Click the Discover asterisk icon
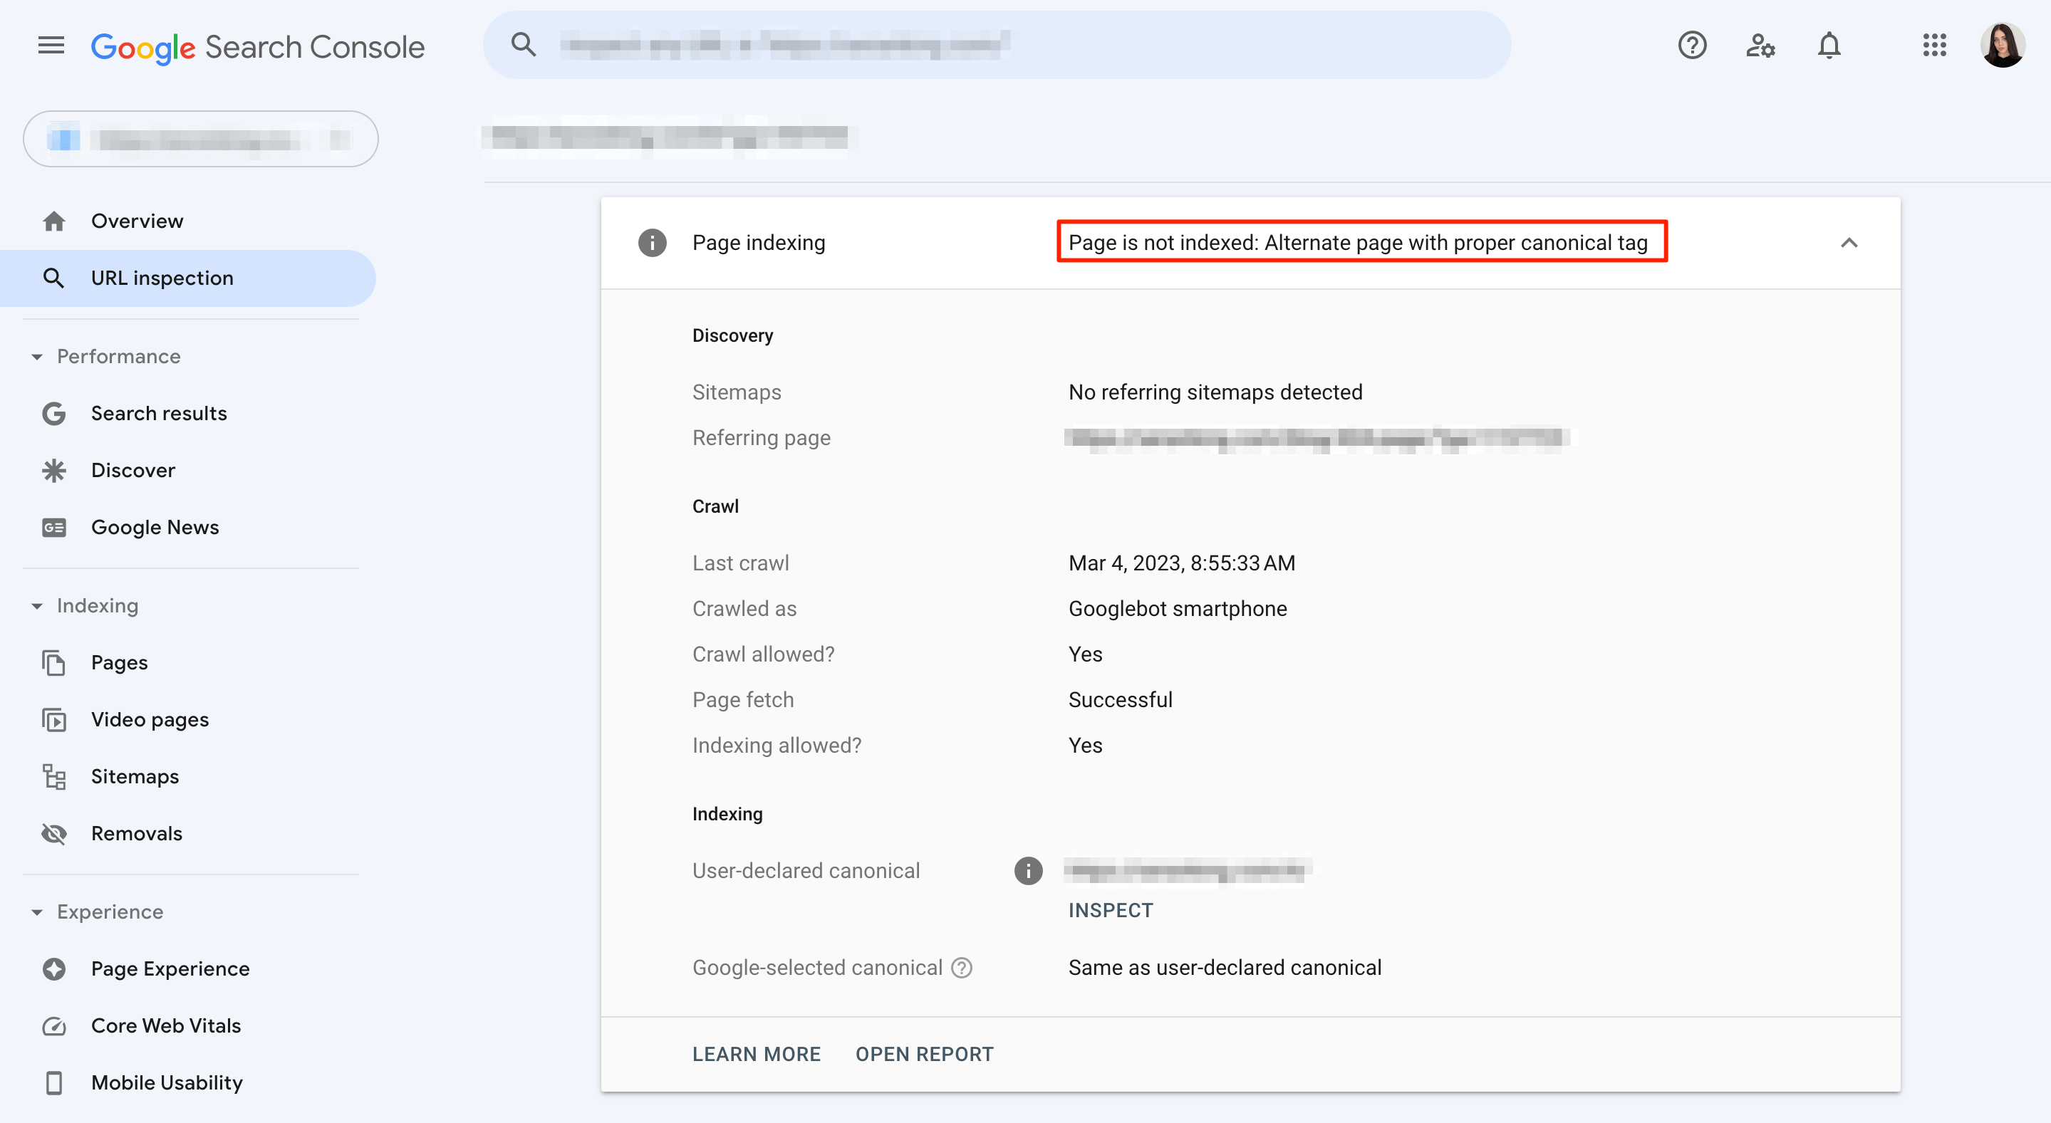This screenshot has width=2051, height=1123. pyautogui.click(x=54, y=471)
